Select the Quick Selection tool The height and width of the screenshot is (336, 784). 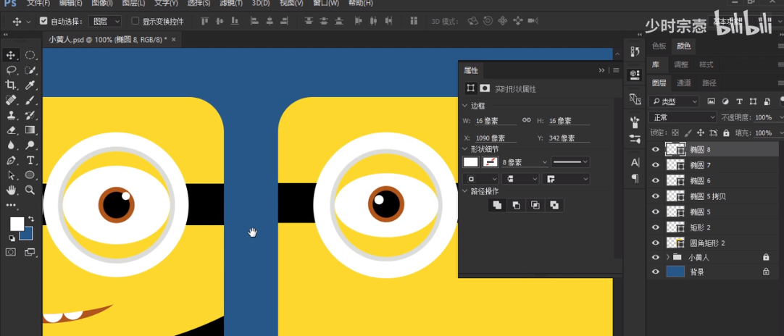tap(30, 70)
